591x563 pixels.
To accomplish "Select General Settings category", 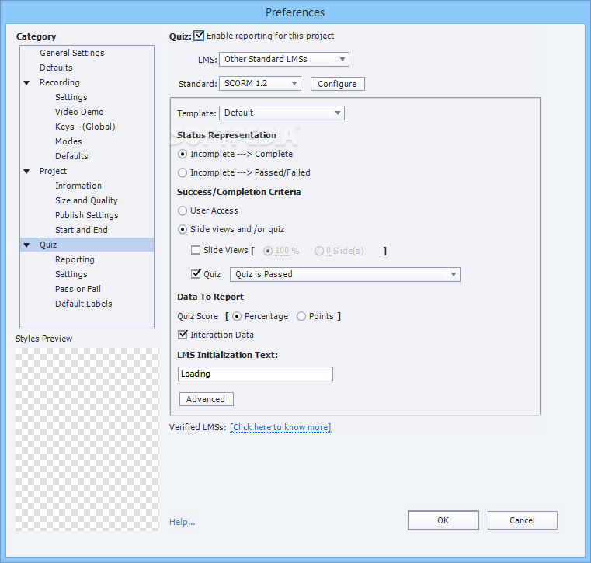I will click(72, 53).
